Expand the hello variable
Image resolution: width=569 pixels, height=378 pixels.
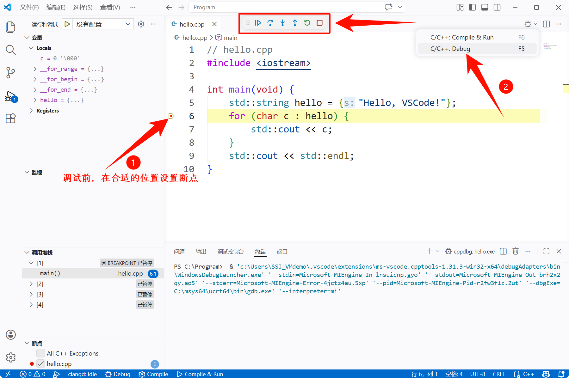pos(35,100)
